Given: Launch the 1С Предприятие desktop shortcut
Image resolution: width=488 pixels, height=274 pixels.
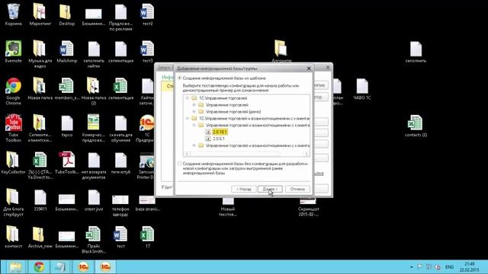Looking at the screenshot, I should pyautogui.click(x=147, y=128).
